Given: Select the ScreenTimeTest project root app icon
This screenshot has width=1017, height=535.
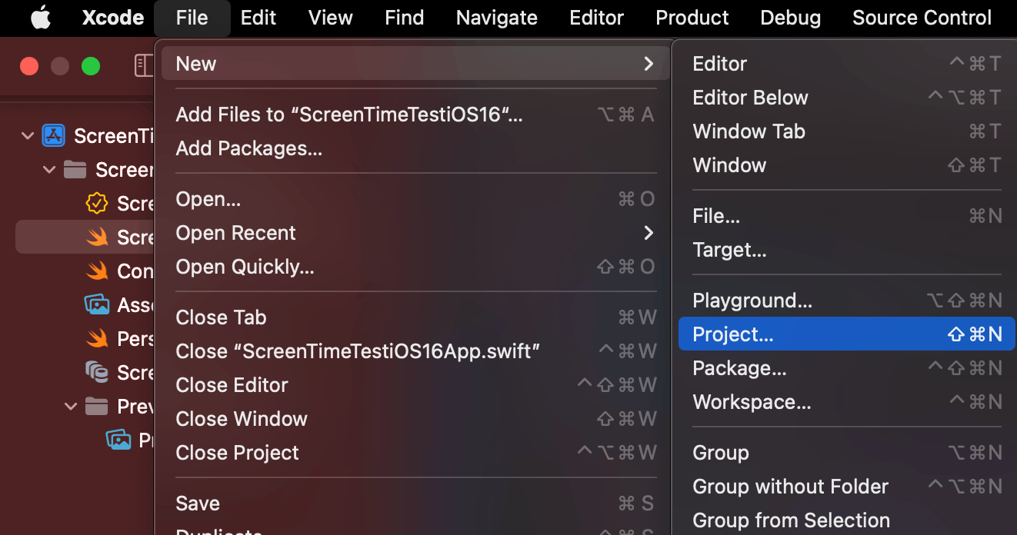Looking at the screenshot, I should [53, 135].
